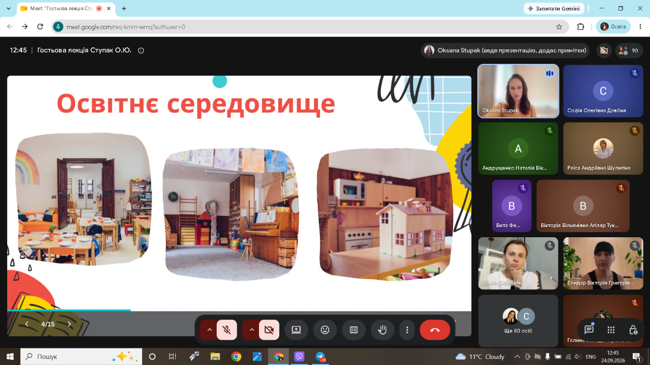Show hidden system tray icons
The height and width of the screenshot is (365, 650).
[x=517, y=357]
